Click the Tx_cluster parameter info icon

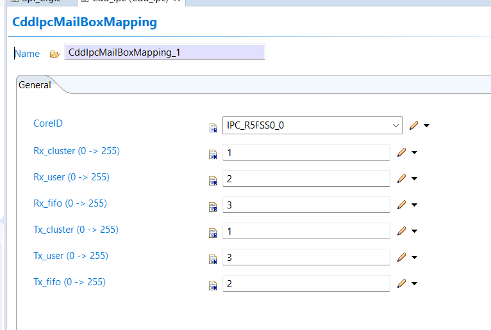(x=213, y=233)
